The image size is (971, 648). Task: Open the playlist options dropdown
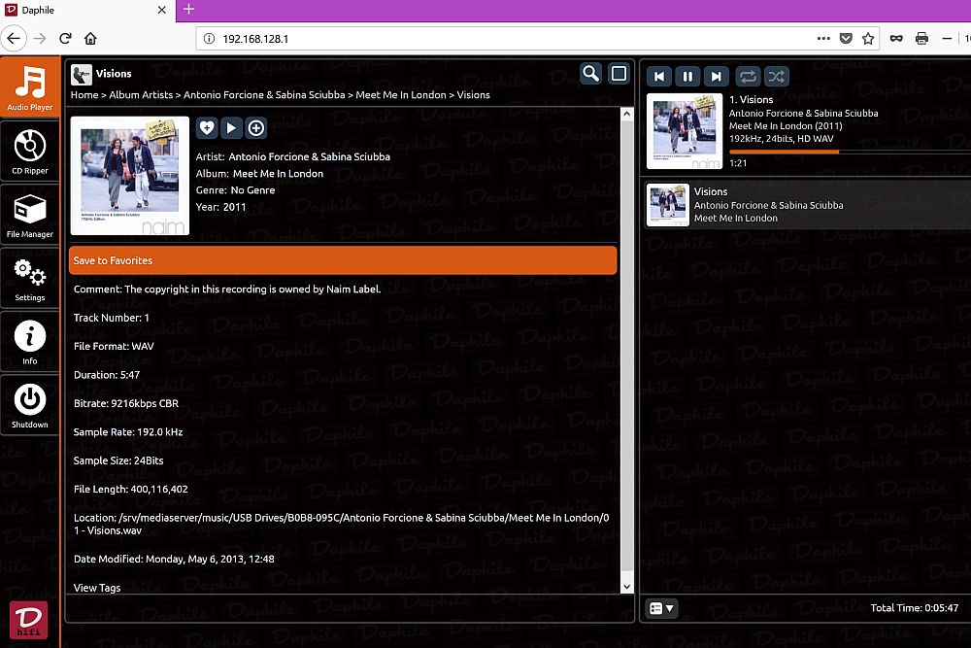click(661, 608)
